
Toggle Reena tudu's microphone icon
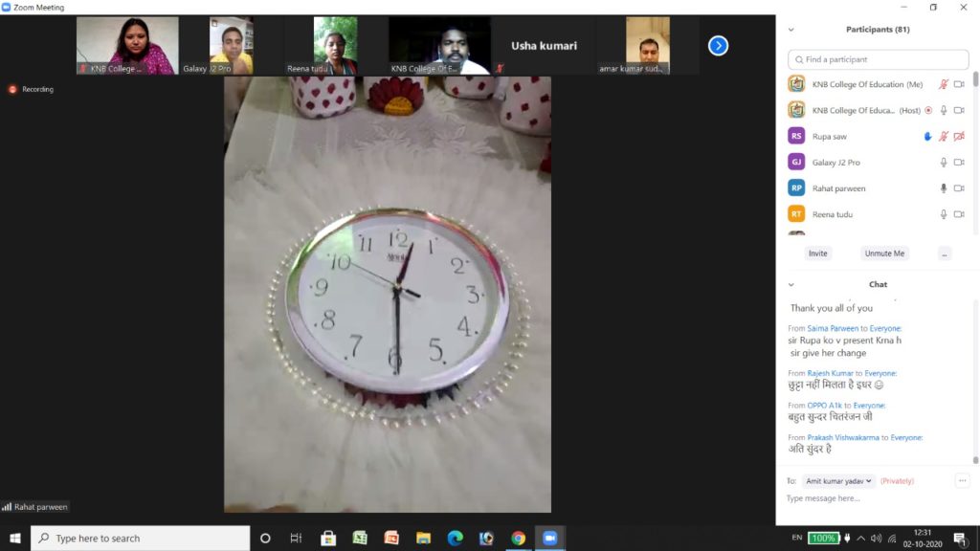pos(944,214)
